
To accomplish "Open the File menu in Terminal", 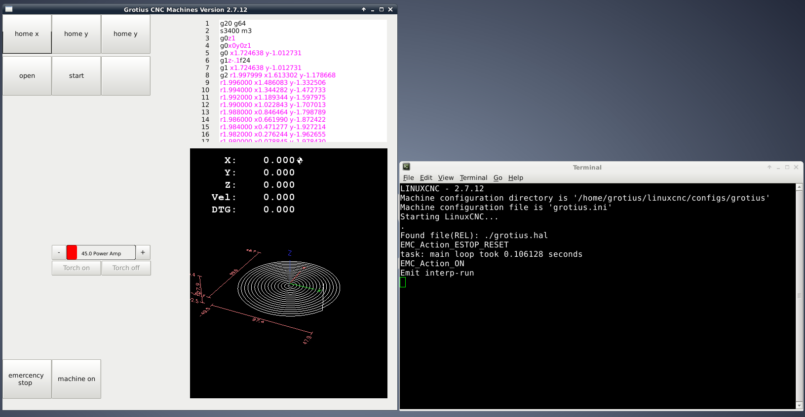I will (408, 178).
